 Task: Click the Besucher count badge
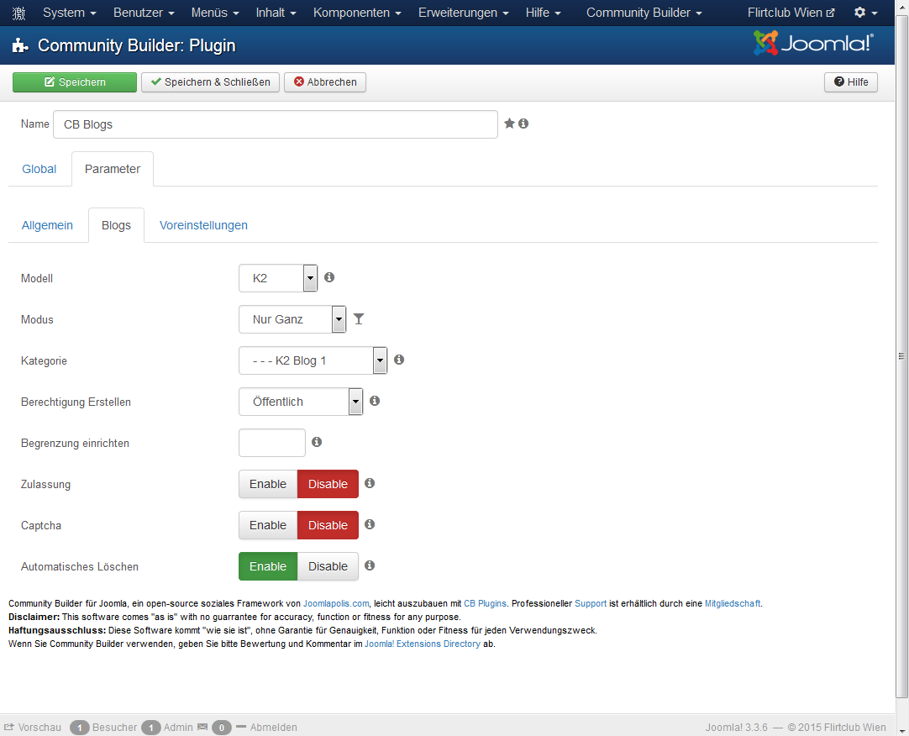pyautogui.click(x=80, y=728)
